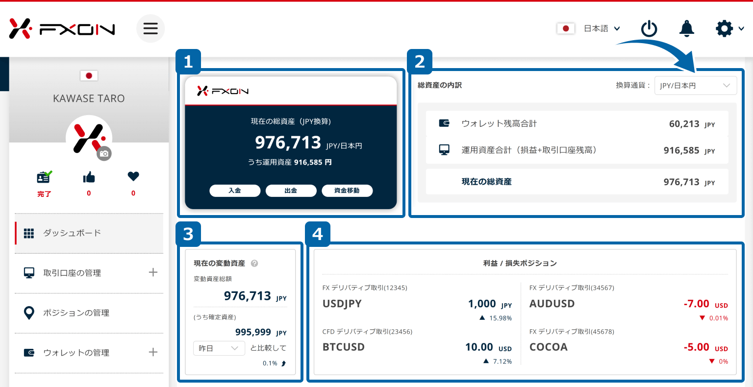
Task: Click the Japan flag above KAWASE TARO
Action: [x=89, y=75]
